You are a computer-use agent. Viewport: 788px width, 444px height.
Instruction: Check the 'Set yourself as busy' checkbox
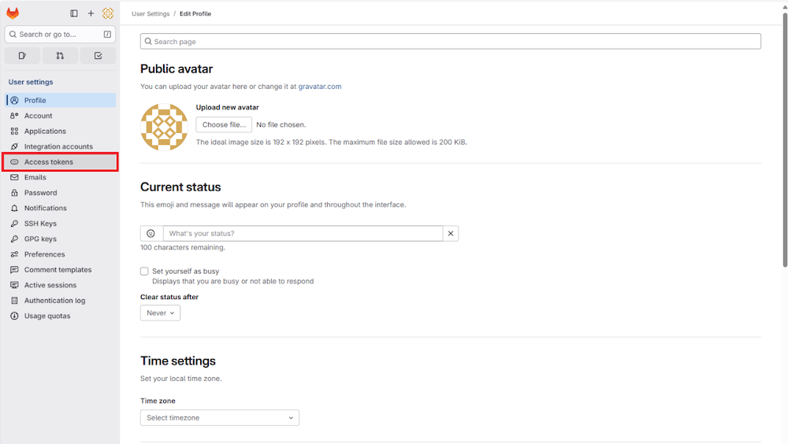coord(144,271)
